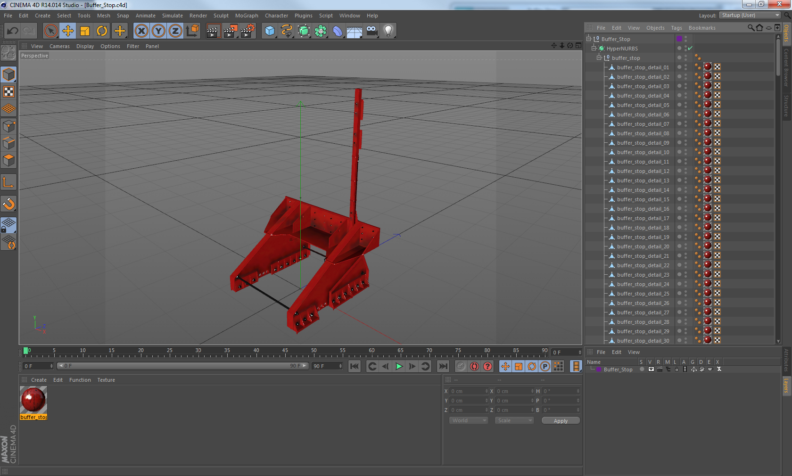Screen dimensions: 792x476
Task: Open Object Manager Tags menu
Action: (x=676, y=28)
